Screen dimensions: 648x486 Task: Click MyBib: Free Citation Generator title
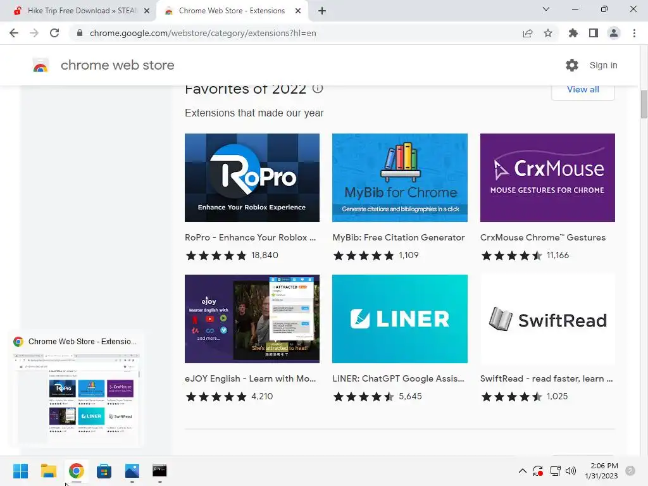399,238
